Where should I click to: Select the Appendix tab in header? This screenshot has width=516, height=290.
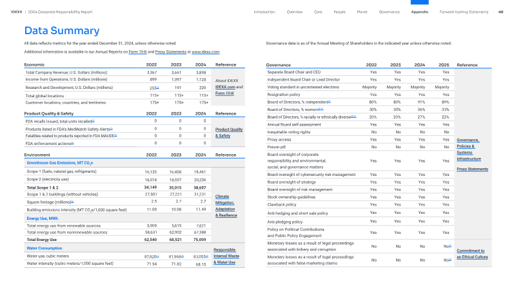[x=420, y=12]
